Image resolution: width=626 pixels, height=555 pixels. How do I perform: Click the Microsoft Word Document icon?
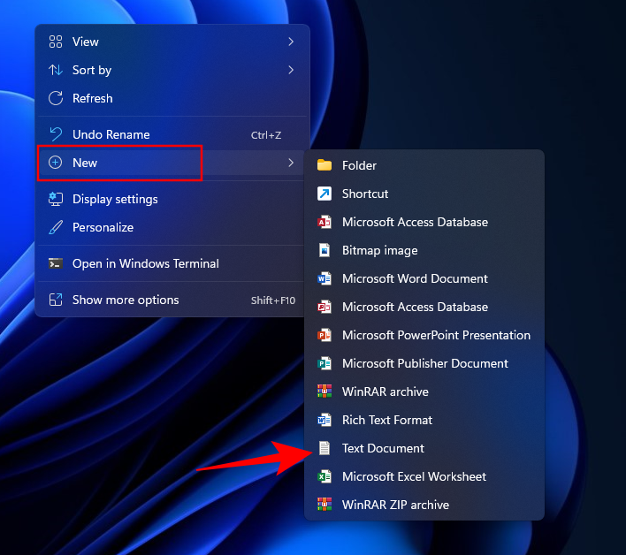tap(324, 278)
